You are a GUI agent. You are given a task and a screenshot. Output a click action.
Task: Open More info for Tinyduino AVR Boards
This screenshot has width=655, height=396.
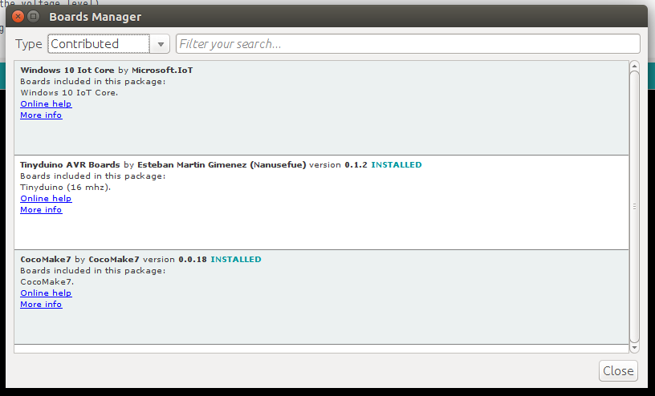(41, 210)
